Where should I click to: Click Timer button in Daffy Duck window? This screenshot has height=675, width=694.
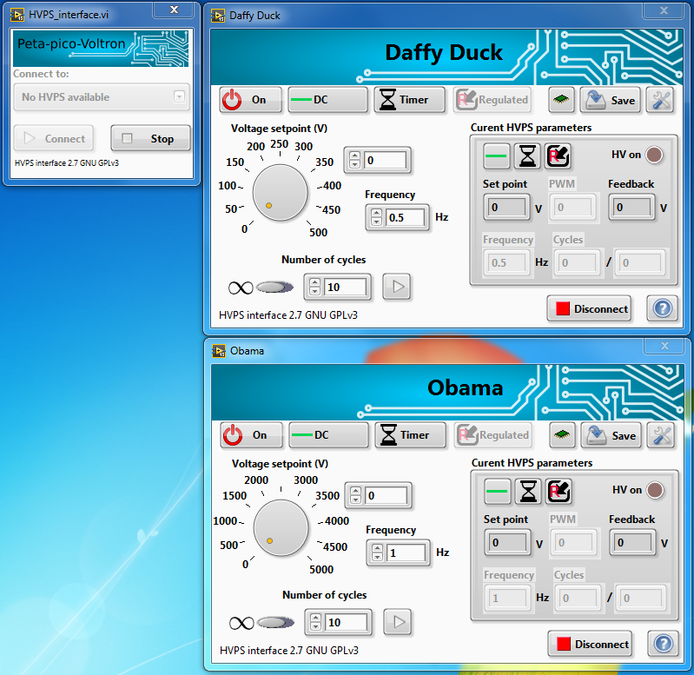(409, 100)
